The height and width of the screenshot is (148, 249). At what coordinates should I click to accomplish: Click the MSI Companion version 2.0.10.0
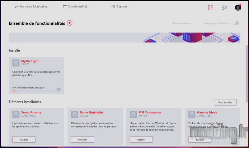tap(143, 116)
